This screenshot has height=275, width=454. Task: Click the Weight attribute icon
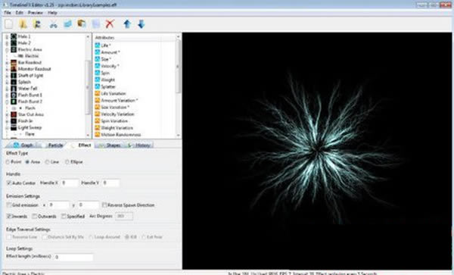coord(98,80)
